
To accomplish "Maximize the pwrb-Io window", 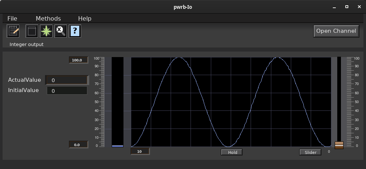I will (x=346, y=7).
